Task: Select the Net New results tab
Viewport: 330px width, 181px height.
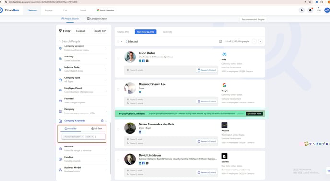Action: [x=146, y=32]
